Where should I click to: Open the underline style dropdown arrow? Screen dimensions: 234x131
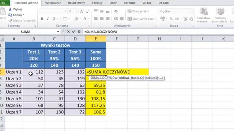click(58, 19)
